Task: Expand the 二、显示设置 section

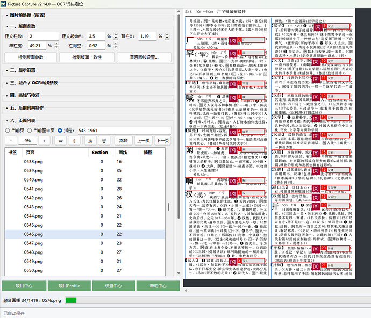Action: (21, 70)
